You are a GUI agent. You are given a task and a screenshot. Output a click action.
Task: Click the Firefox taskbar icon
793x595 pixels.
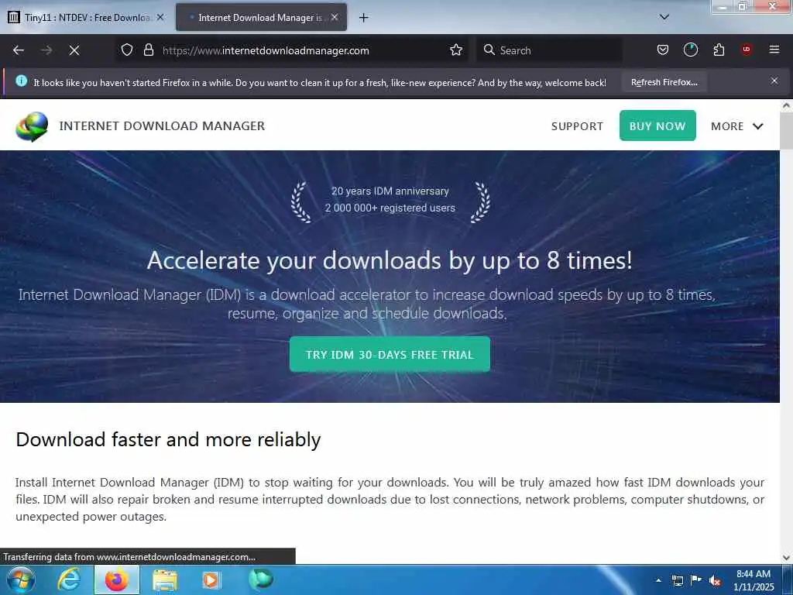(116, 580)
